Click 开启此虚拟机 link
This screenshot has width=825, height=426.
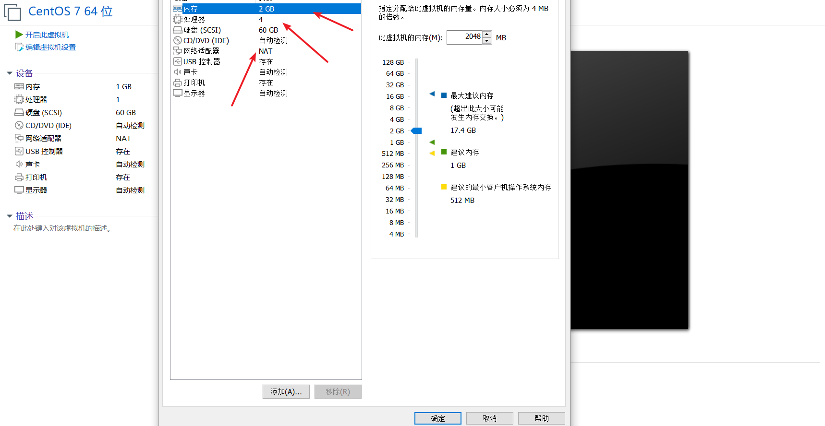point(47,35)
